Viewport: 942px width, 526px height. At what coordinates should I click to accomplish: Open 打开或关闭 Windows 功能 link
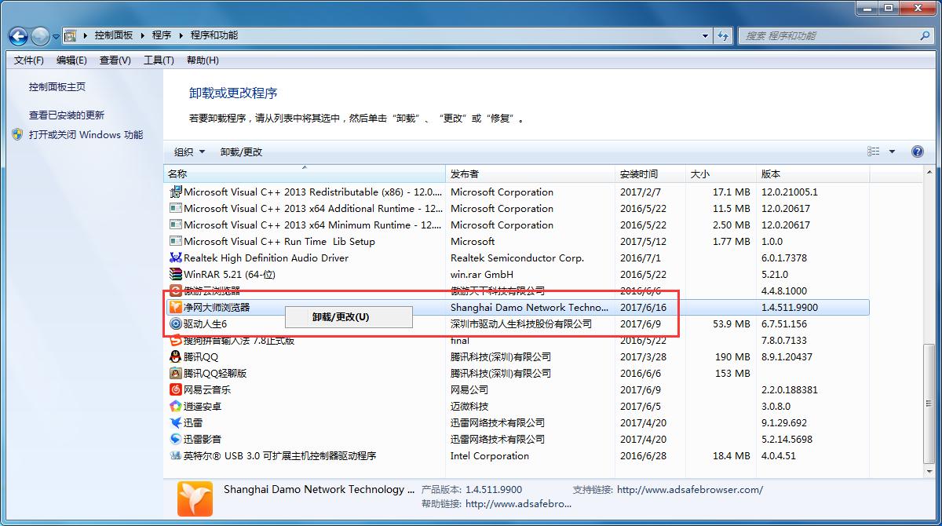pyautogui.click(x=86, y=135)
